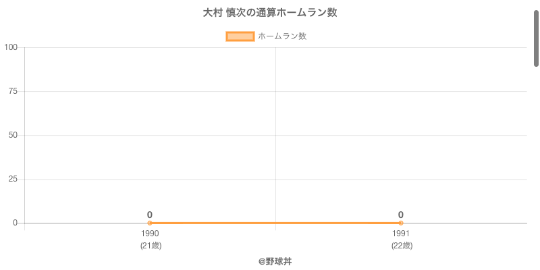The image size is (540, 270).
Task: Click the (22歳) age label
Action: (401, 246)
